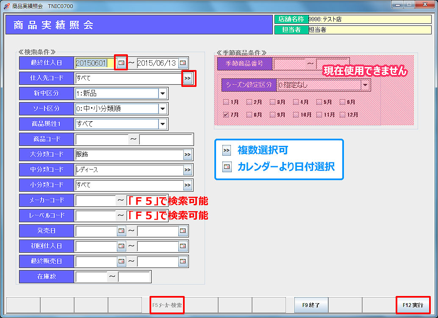Open multi-select for 大分類コード
The height and width of the screenshot is (318, 438).
click(188, 155)
